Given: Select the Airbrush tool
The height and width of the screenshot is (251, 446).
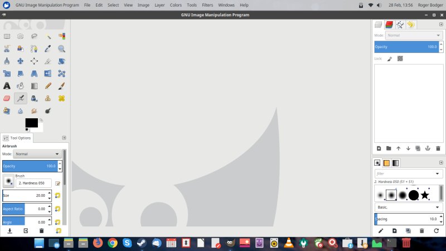Looking at the screenshot, I should 21,99.
